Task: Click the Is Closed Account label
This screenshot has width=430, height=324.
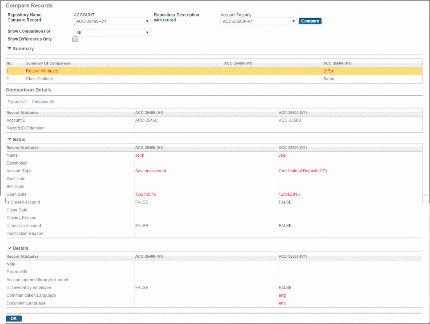Action: click(x=23, y=202)
